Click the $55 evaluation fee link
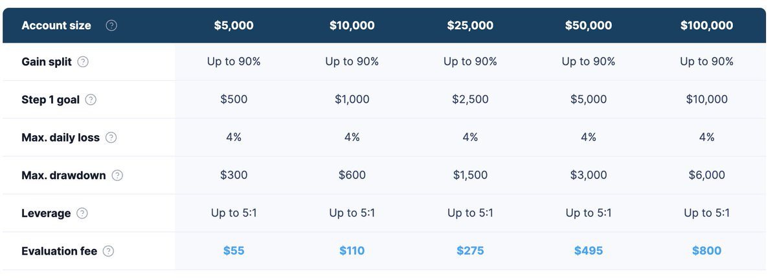Viewport: 777px width, 278px height. [234, 251]
